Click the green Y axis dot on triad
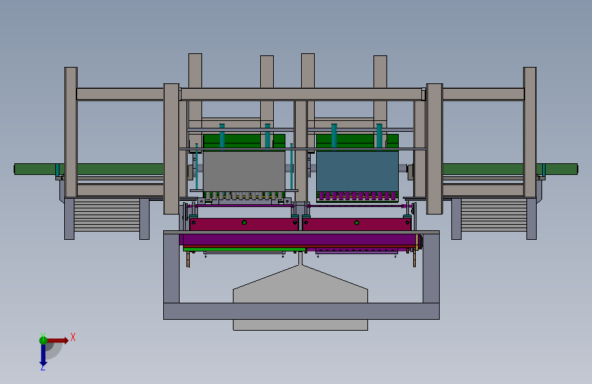This screenshot has height=384, width=592. point(43,340)
